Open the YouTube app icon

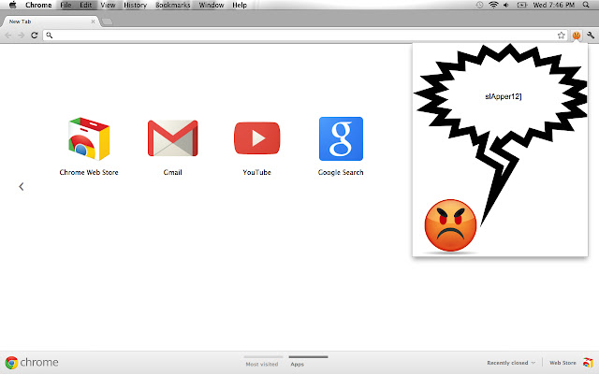[256, 138]
